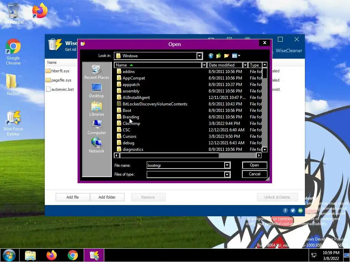The width and height of the screenshot is (350, 262).
Task: Open File Explorer from the taskbar
Action: click(30, 255)
